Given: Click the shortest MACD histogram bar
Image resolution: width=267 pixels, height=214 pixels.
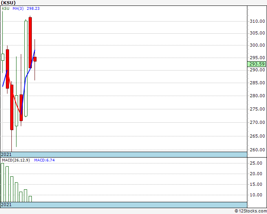Looking at the screenshot, I should [x=30, y=199].
